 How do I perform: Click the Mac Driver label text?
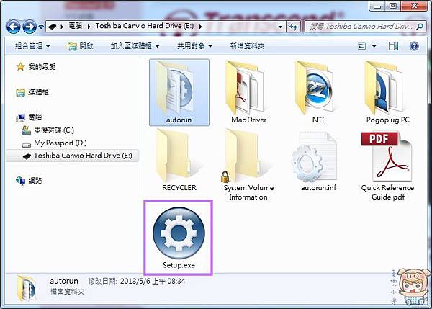(249, 120)
